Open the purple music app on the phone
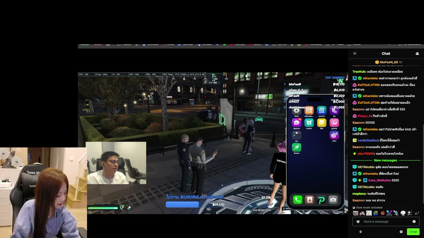This screenshot has width=424, height=238. point(334,135)
